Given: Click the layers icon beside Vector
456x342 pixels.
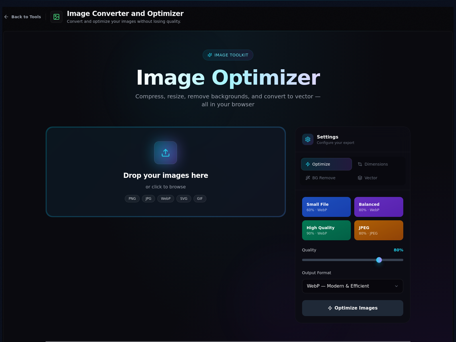Looking at the screenshot, I should click(360, 178).
